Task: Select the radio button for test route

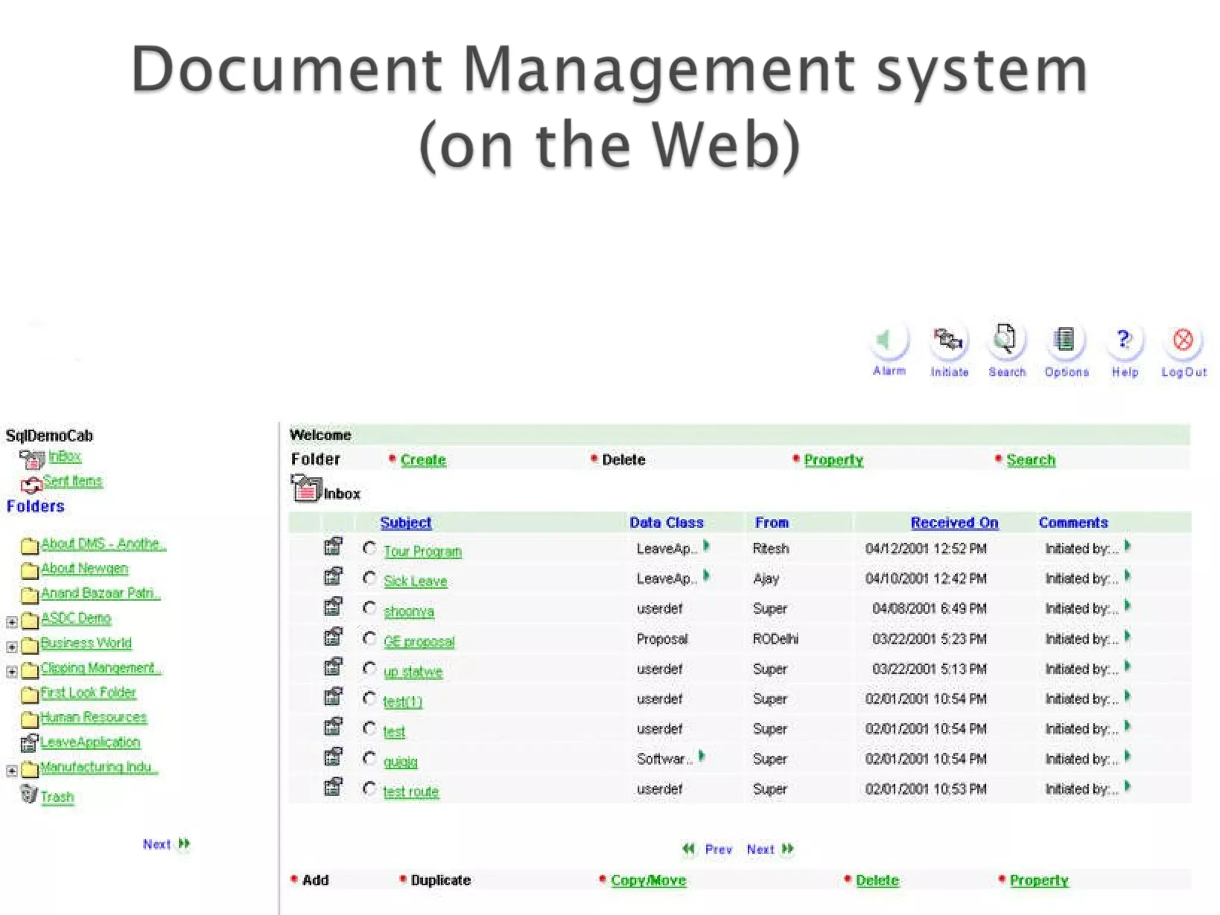Action: click(x=370, y=789)
